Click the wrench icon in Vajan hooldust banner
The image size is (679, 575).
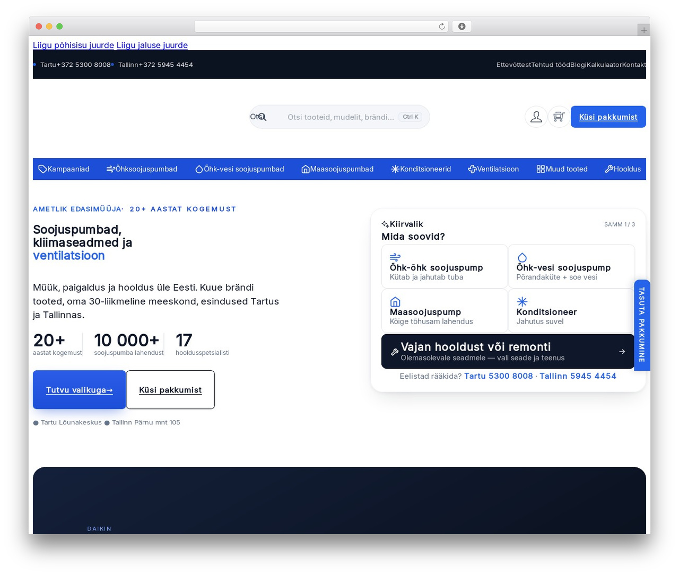pos(395,352)
